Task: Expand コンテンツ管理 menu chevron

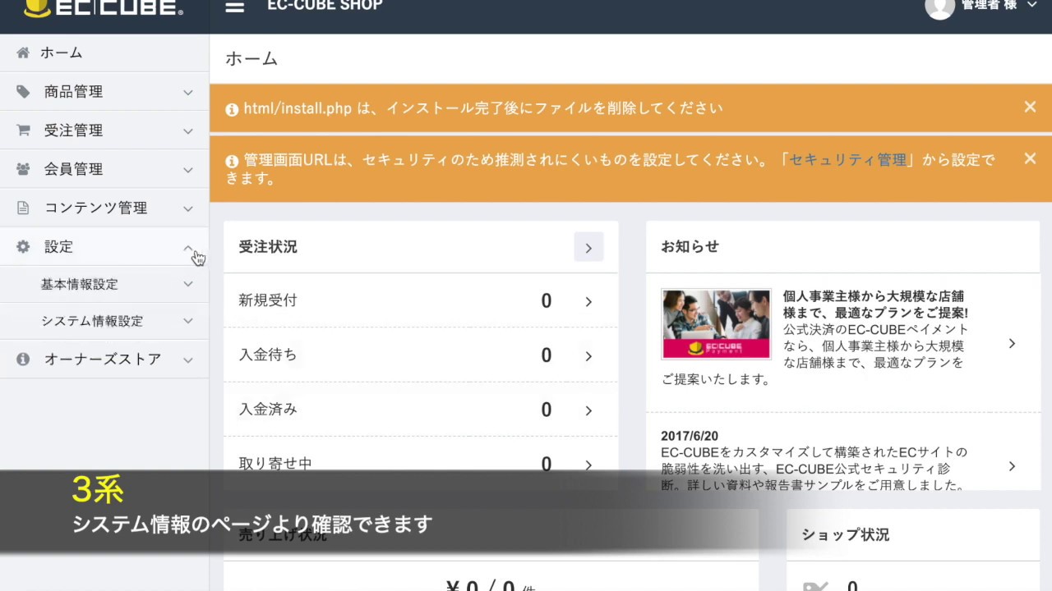Action: (188, 208)
